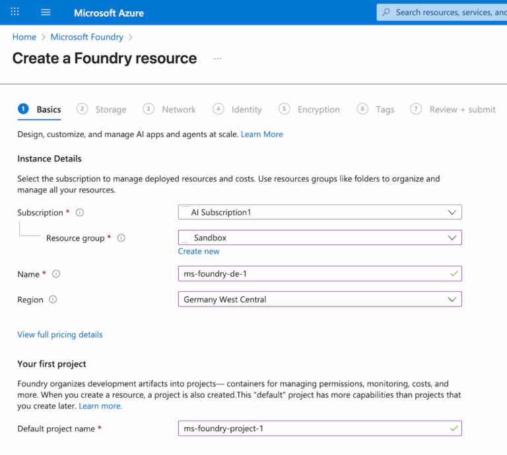Viewport: 507px width, 455px height.
Task: Click the 'Instance Details' heading text
Action: pyautogui.click(x=50, y=158)
